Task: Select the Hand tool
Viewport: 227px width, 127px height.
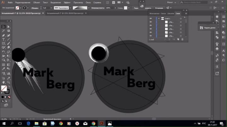Action: point(3,82)
